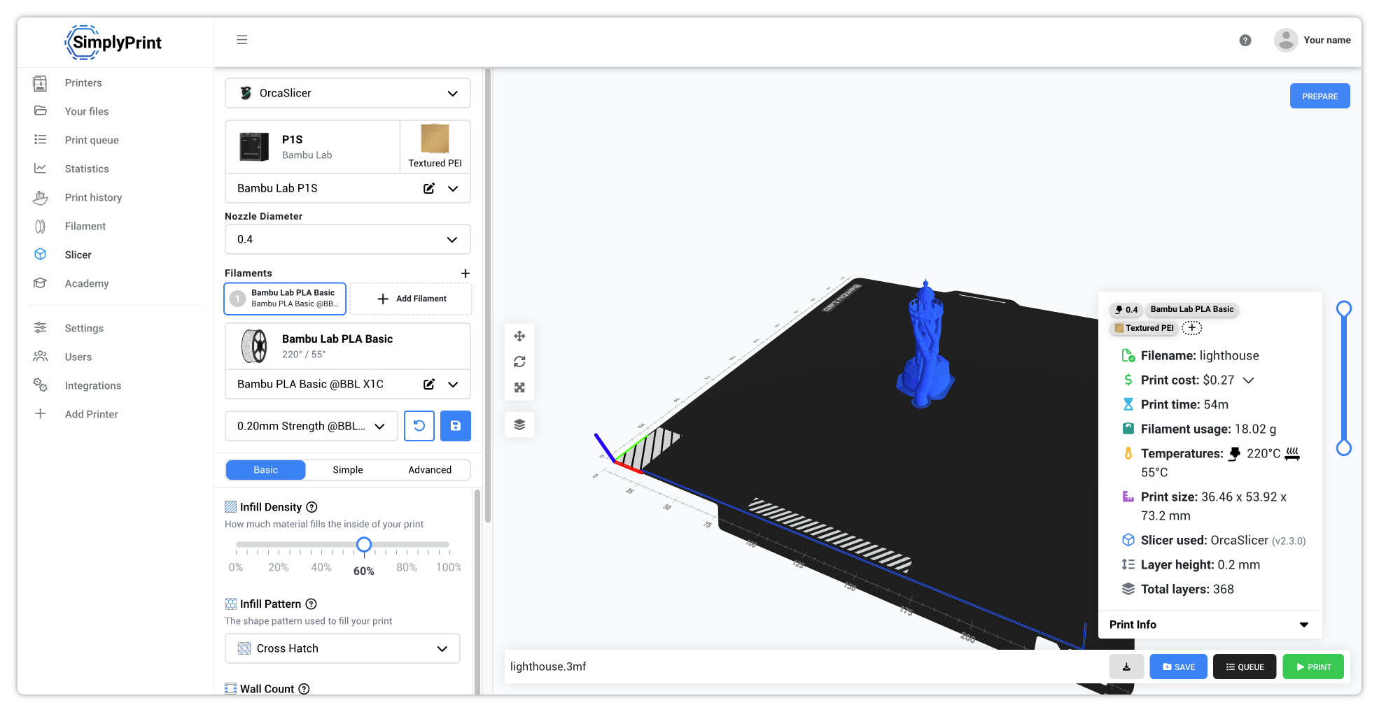The width and height of the screenshot is (1379, 712).
Task: Download the lighthouse.3mf file
Action: pos(1126,667)
